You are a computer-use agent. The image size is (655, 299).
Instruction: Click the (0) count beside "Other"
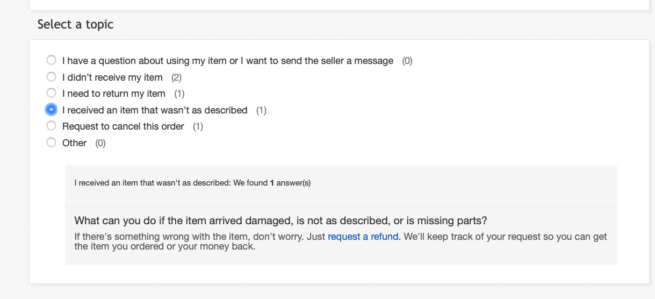point(100,143)
